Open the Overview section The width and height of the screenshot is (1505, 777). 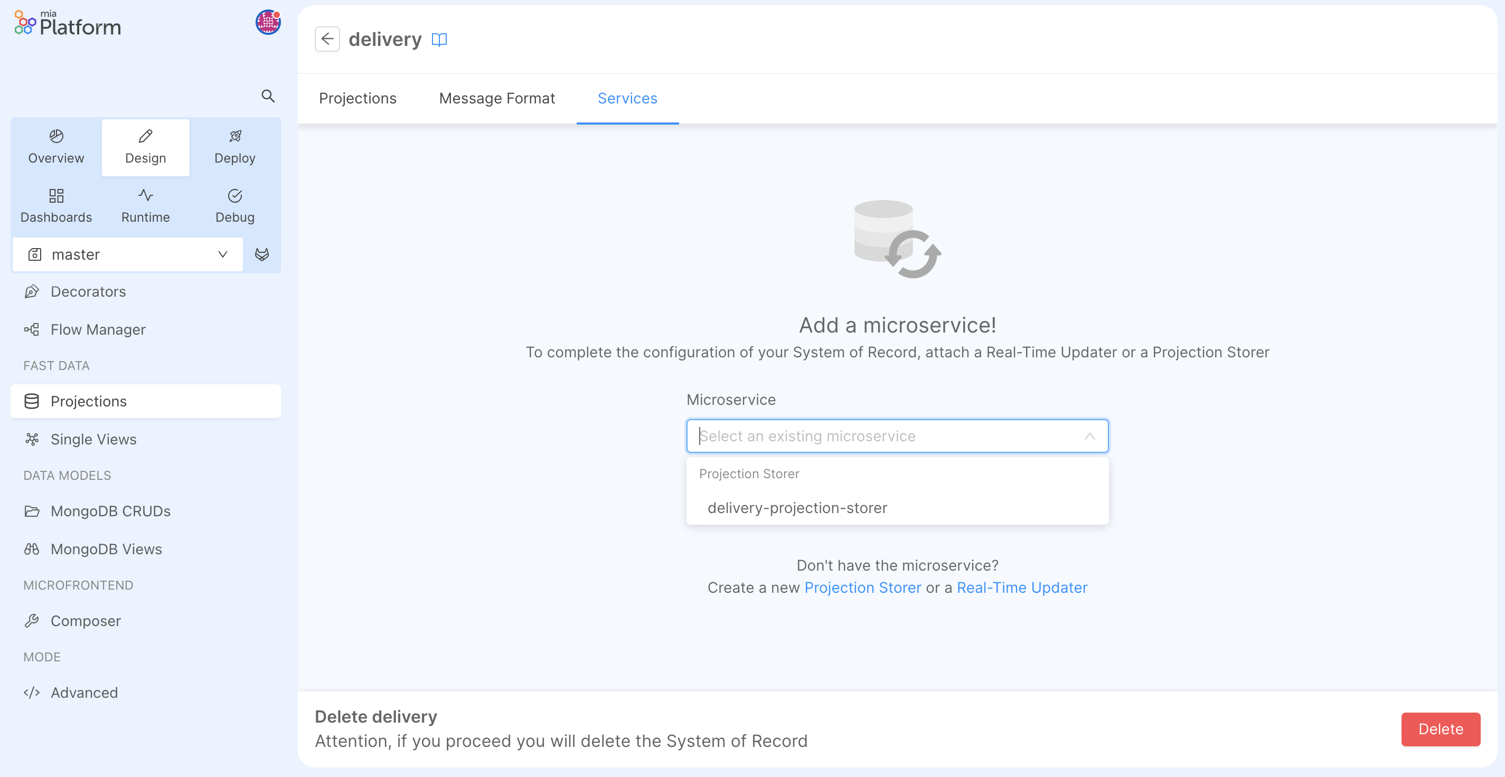pyautogui.click(x=55, y=146)
